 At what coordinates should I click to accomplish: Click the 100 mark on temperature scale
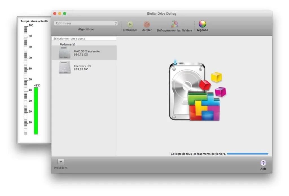tap(31, 25)
